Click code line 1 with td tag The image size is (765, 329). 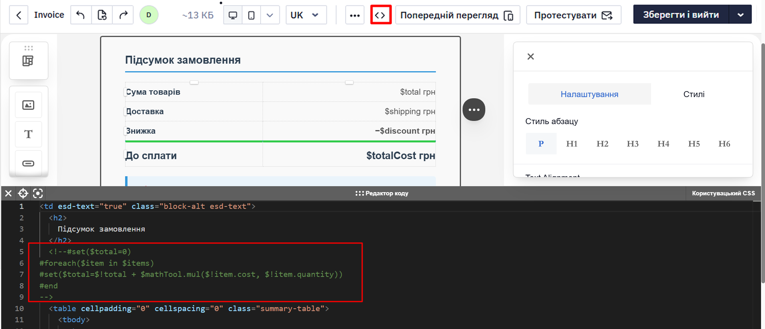[x=147, y=206]
